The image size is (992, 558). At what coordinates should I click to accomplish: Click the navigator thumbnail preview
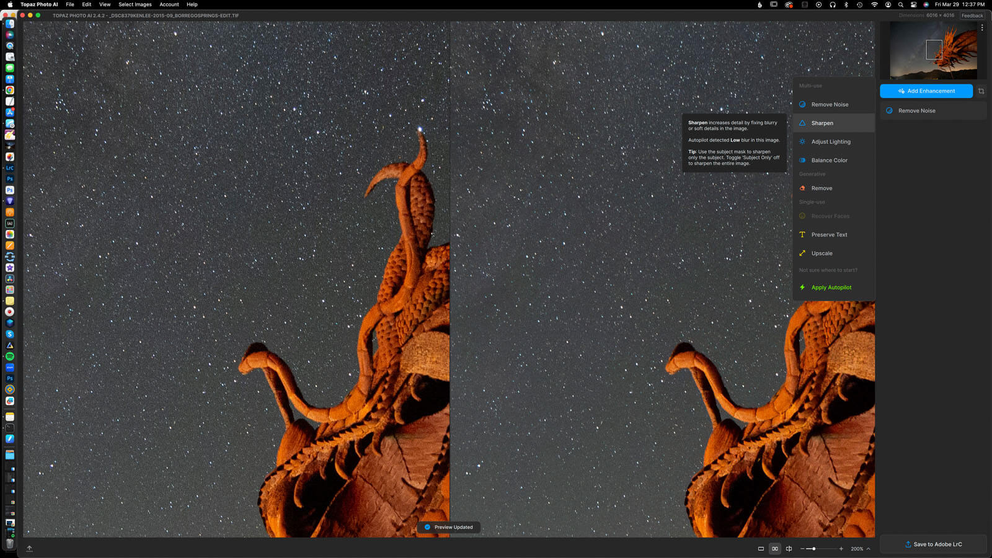click(x=933, y=50)
